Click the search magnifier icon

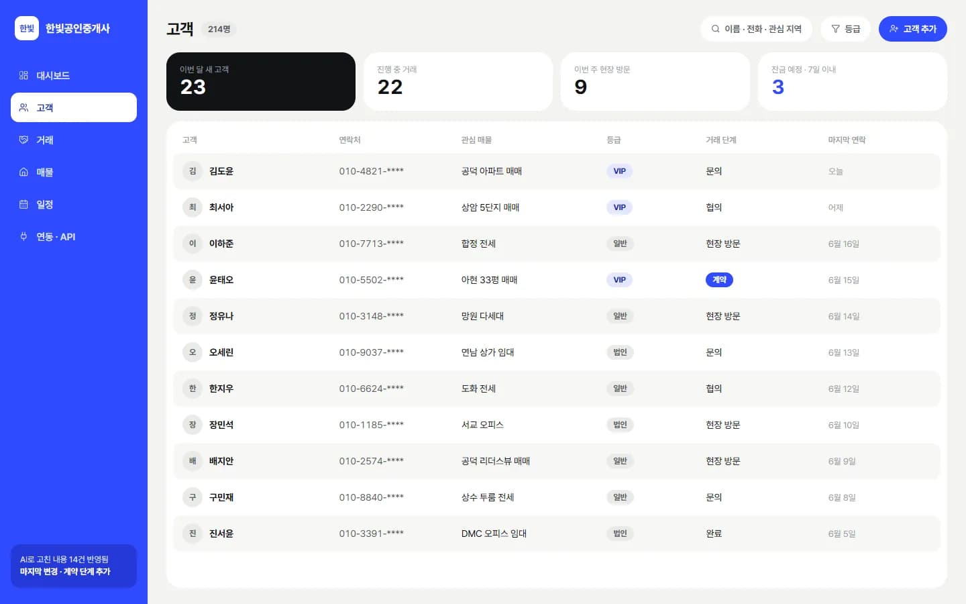[716, 29]
